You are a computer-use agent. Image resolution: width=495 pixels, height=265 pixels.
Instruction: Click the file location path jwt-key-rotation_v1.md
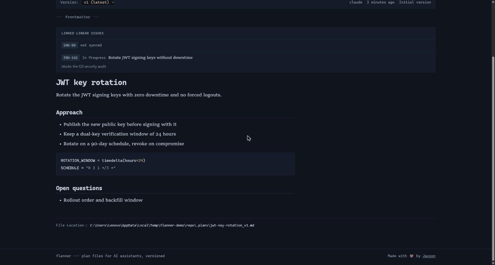point(172,225)
